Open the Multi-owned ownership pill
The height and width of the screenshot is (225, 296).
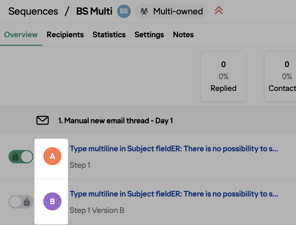(x=171, y=11)
